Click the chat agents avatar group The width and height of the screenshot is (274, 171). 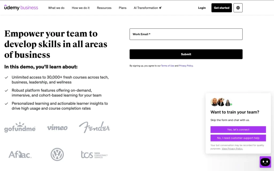[x=221, y=102]
